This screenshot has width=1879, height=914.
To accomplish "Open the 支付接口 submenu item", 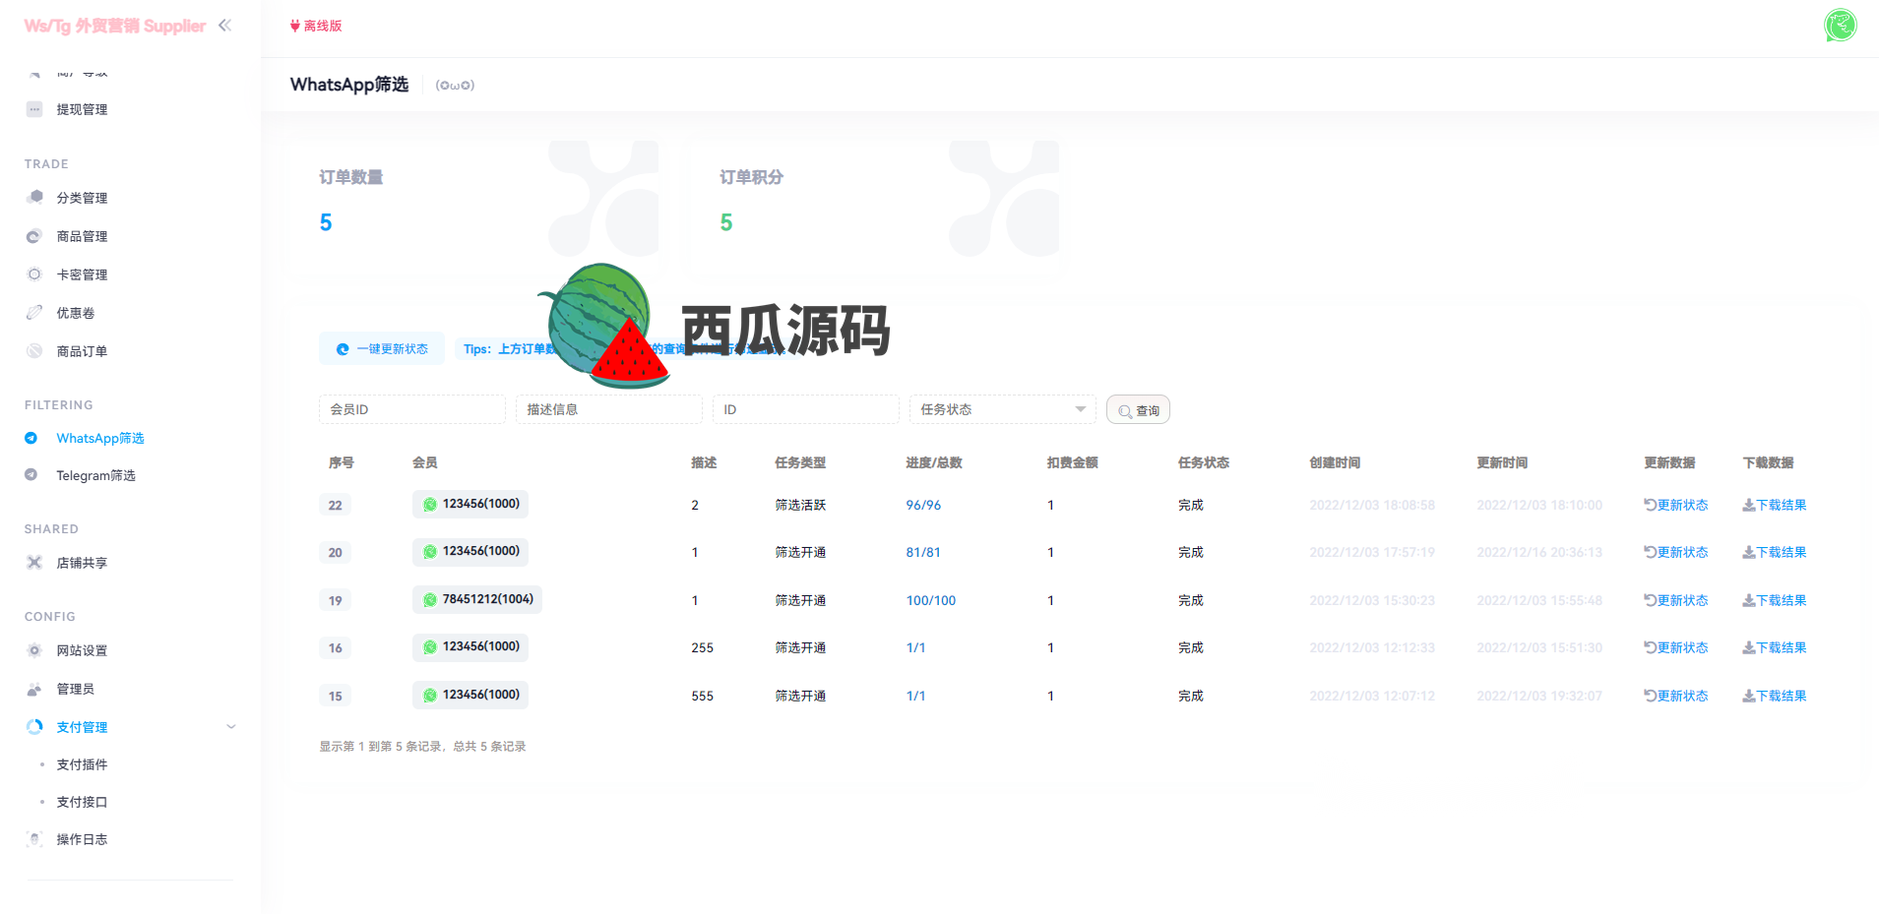I will pos(82,802).
